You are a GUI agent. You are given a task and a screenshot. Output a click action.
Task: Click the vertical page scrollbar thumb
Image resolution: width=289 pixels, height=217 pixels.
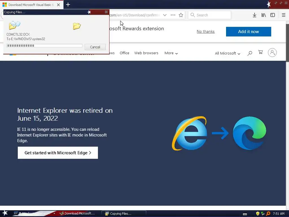(x=287, y=43)
